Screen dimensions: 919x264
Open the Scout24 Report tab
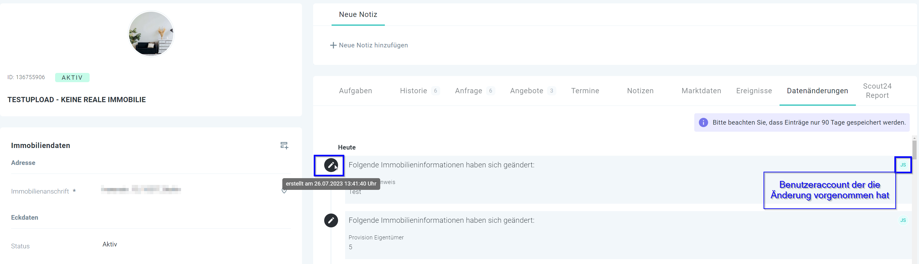pos(877,91)
